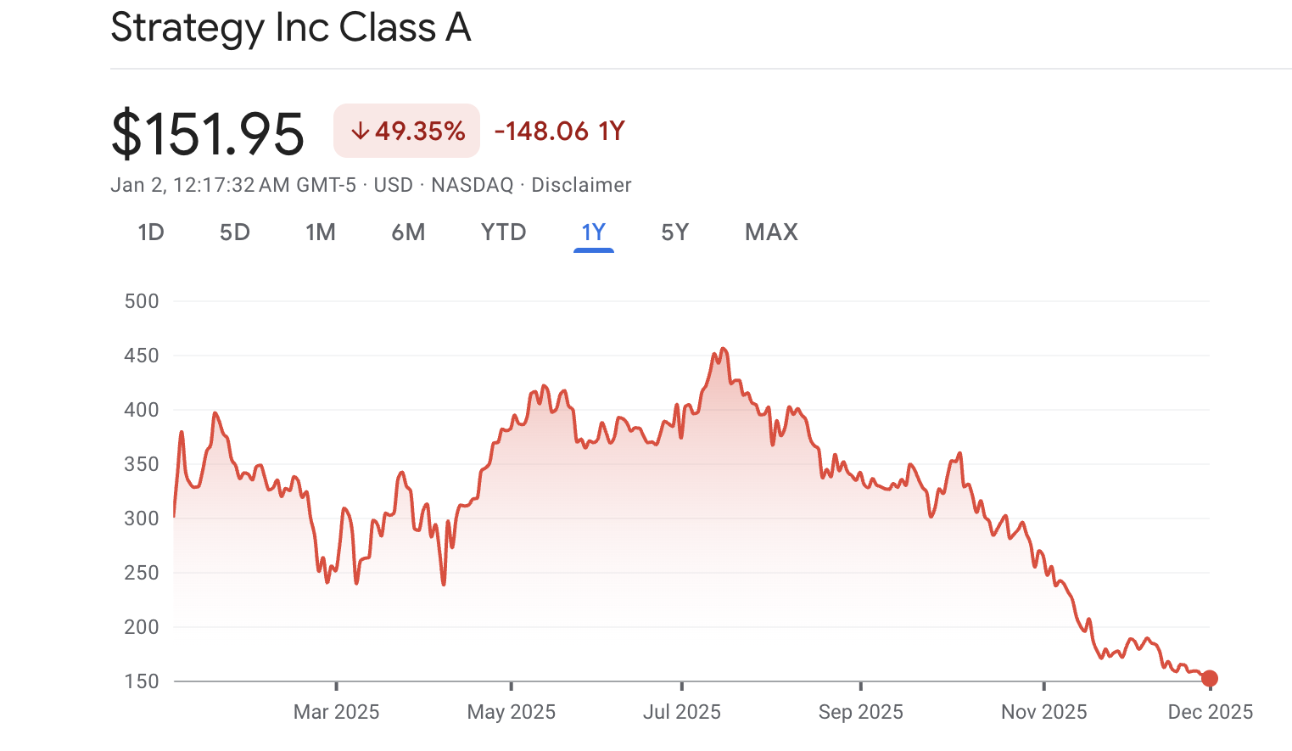
Task: Open the Disclaimer link
Action: click(x=581, y=184)
